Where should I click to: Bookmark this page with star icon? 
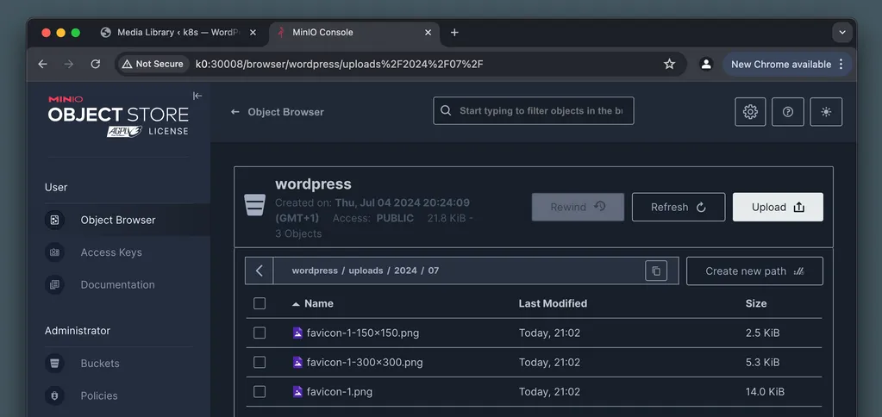[x=669, y=64]
